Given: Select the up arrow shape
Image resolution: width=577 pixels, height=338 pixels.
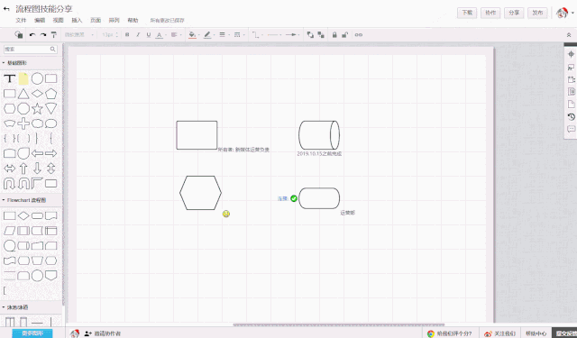Looking at the screenshot, I should pos(23,169).
